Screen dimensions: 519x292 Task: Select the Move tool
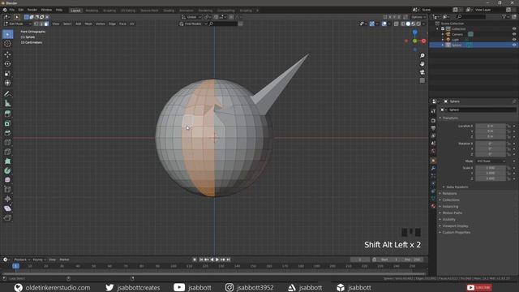(x=7, y=54)
